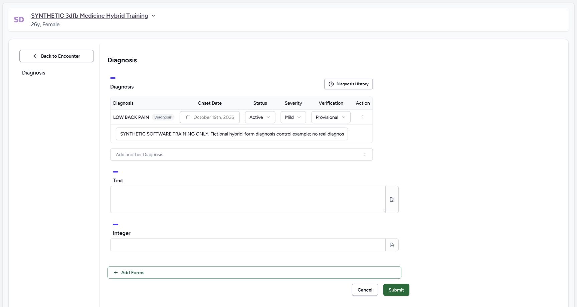Click the Submit button
Viewport: 577px width, 307px height.
point(396,290)
